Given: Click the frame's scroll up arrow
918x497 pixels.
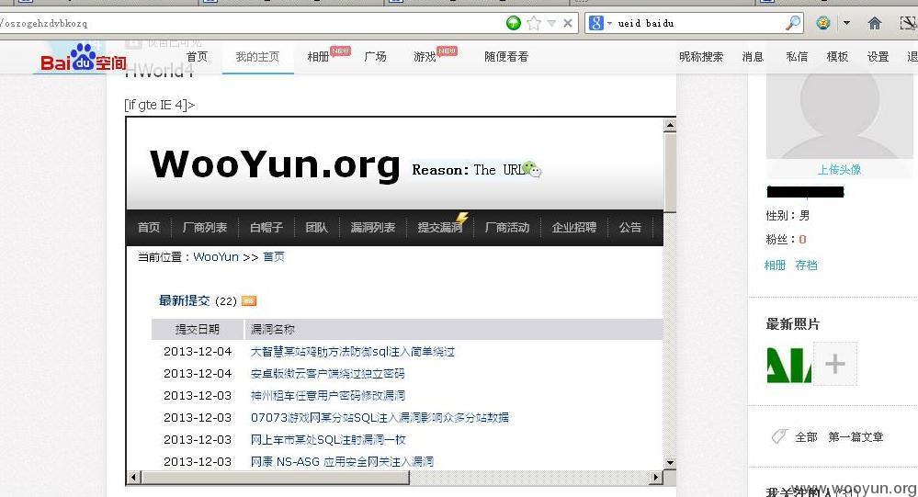Looking at the screenshot, I should pyautogui.click(x=670, y=125).
